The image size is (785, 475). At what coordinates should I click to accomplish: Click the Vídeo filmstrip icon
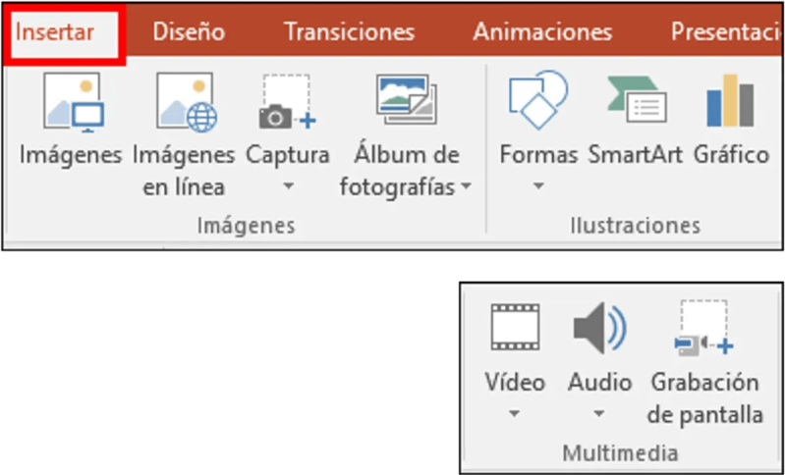click(515, 327)
